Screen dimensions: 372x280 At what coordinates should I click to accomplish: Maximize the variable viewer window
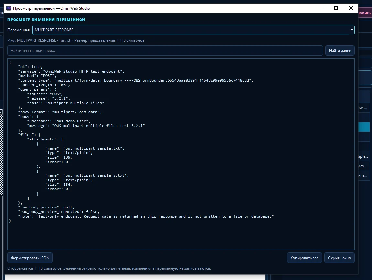336,8
